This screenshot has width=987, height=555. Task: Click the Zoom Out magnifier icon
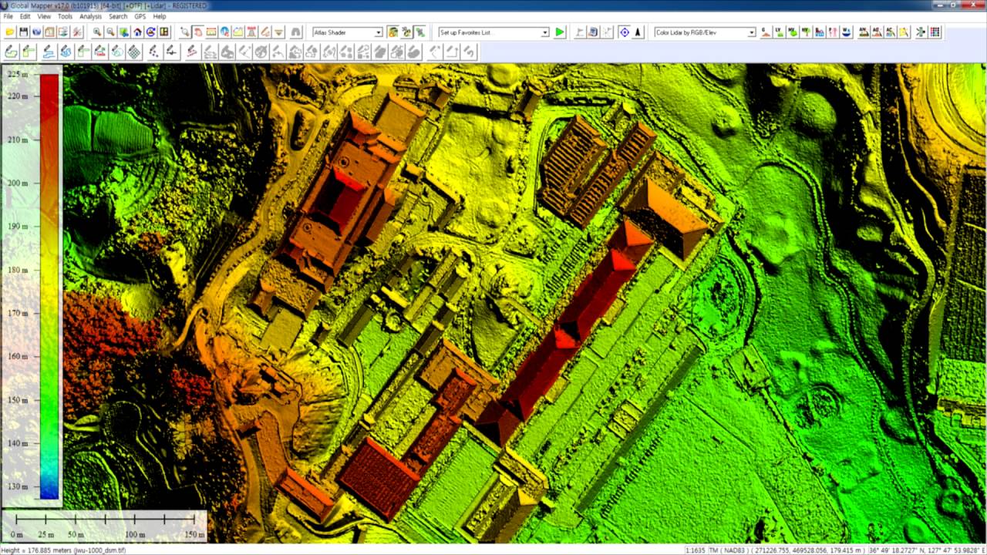click(x=110, y=32)
